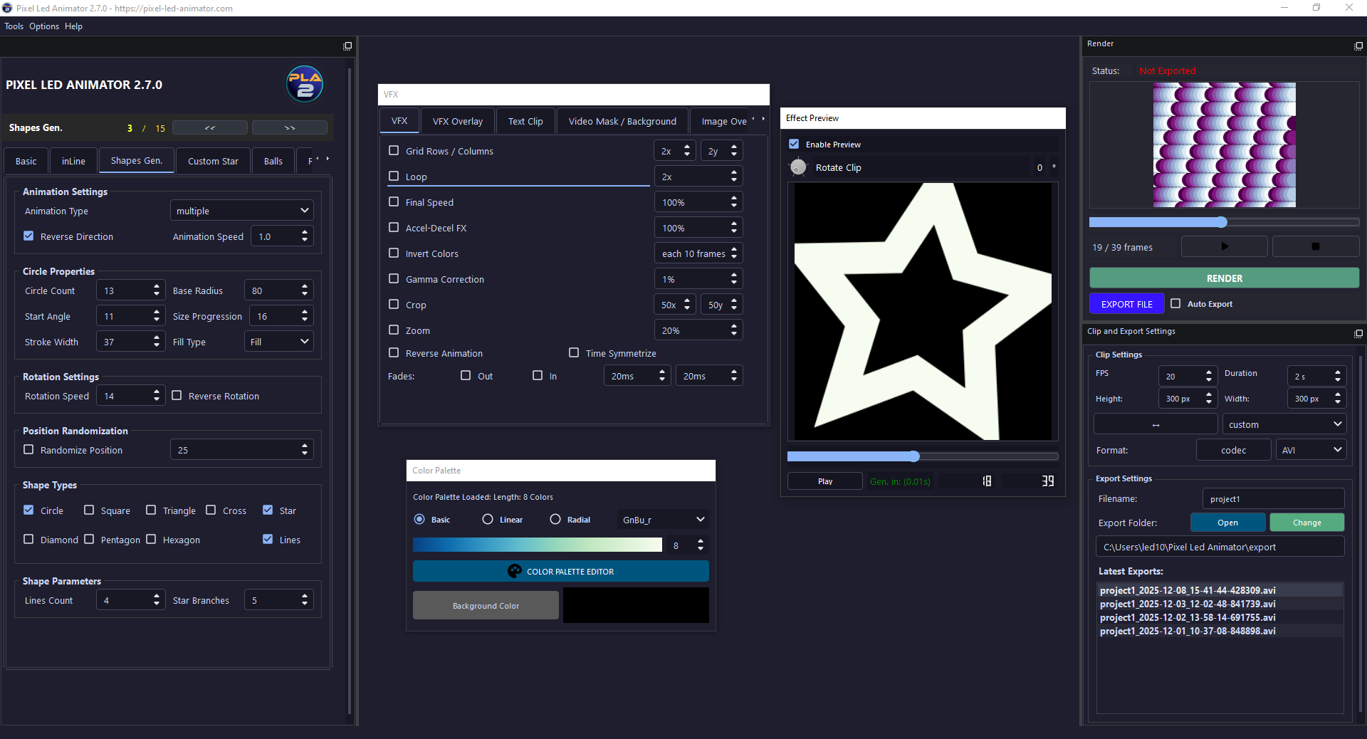Float the Render panel with its undock icon
Screen dimensions: 1367x739
coord(1358,46)
